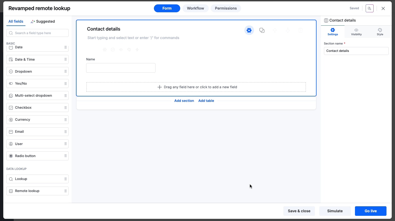Screen dimensions: 395x221
Task: Click the Go live button
Action: pos(371,211)
